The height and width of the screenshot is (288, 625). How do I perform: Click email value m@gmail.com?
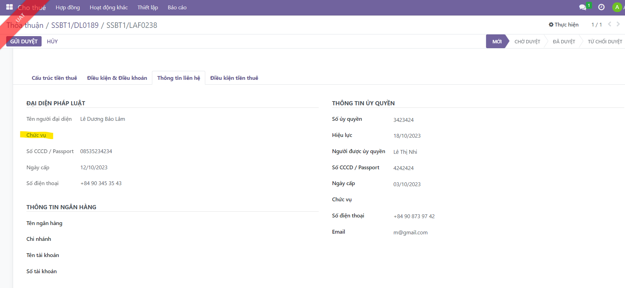click(x=410, y=233)
